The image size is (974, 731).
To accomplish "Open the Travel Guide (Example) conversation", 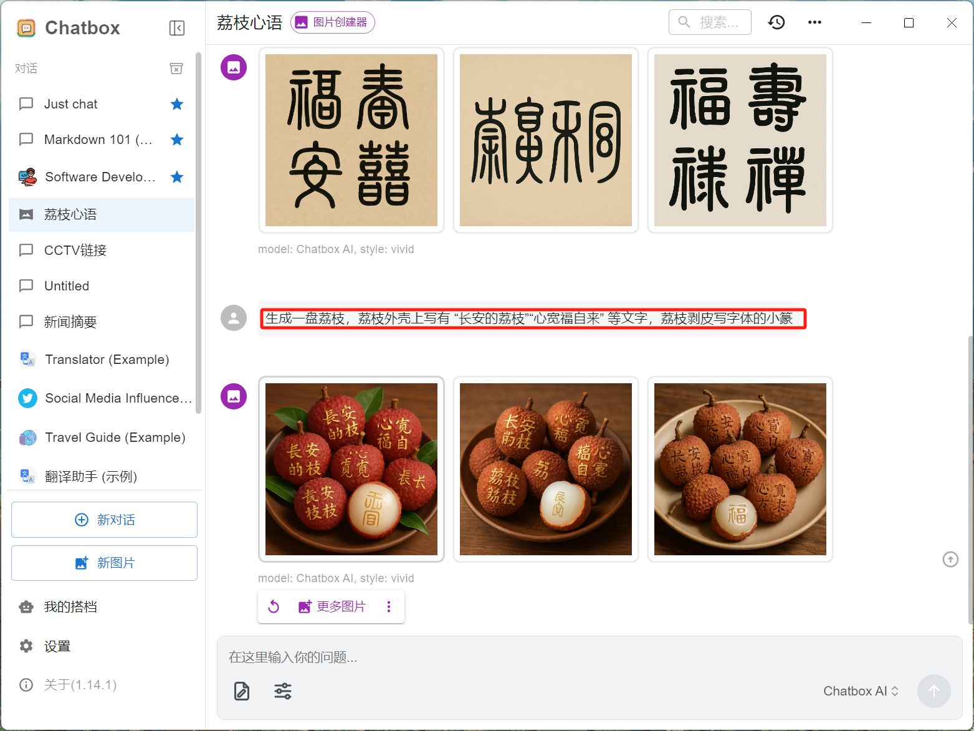I will [x=102, y=437].
